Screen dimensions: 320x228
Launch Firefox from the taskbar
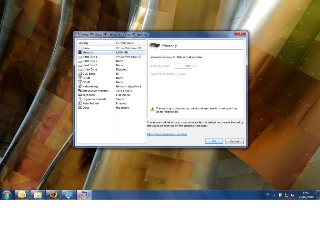tap(53, 194)
